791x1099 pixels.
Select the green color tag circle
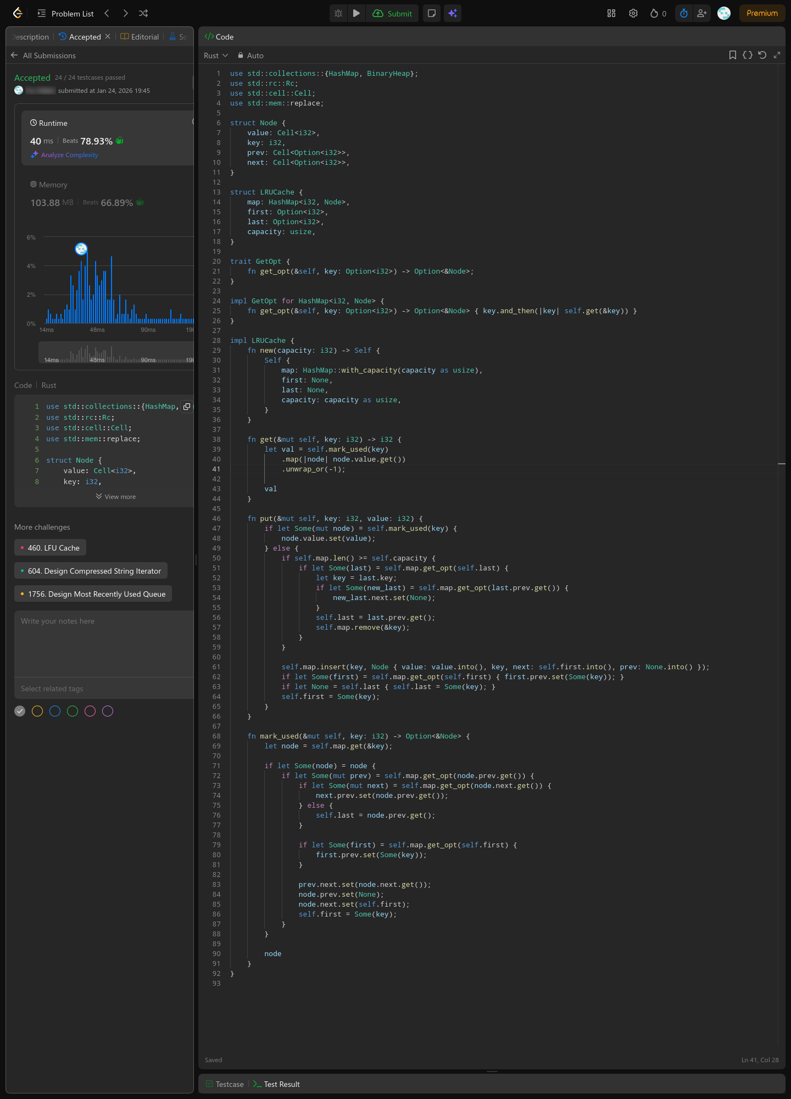(x=73, y=711)
